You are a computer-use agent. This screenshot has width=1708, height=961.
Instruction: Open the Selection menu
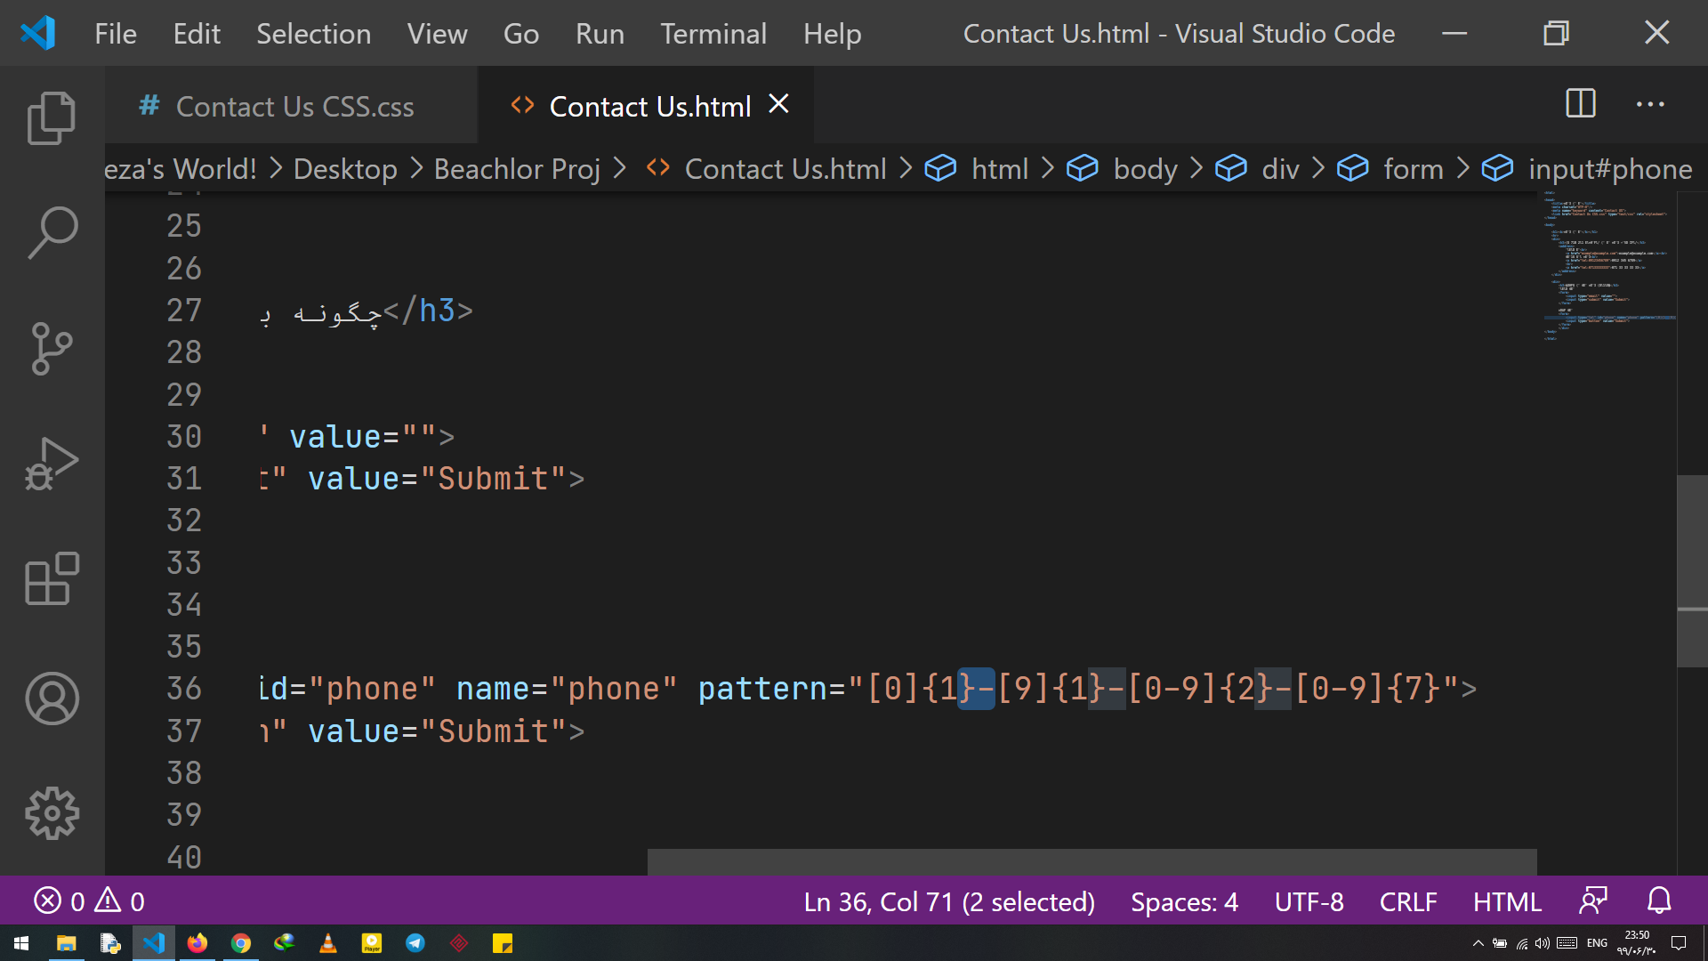[314, 34]
